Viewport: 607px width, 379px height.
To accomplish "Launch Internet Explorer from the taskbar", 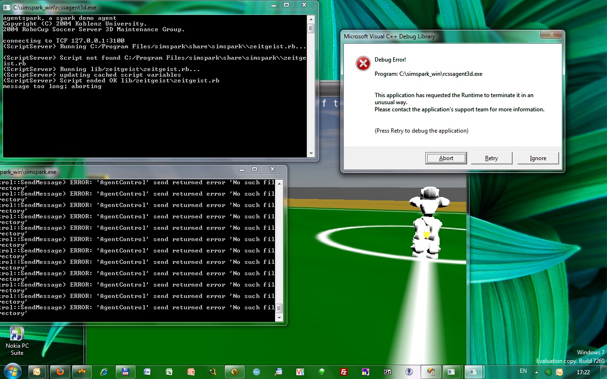I will pyautogui.click(x=104, y=372).
